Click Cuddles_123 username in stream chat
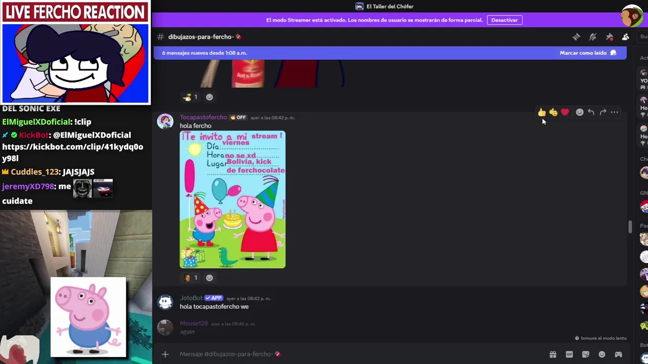 pyautogui.click(x=35, y=172)
